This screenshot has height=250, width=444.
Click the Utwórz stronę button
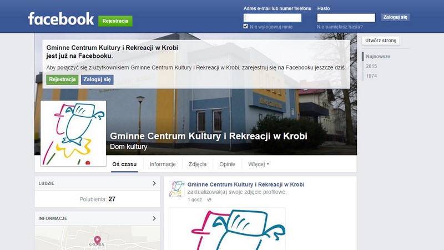tap(381, 41)
